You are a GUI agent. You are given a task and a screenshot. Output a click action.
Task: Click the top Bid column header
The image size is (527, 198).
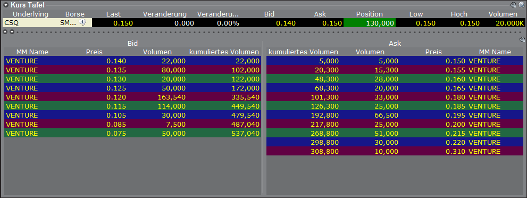[x=269, y=14]
